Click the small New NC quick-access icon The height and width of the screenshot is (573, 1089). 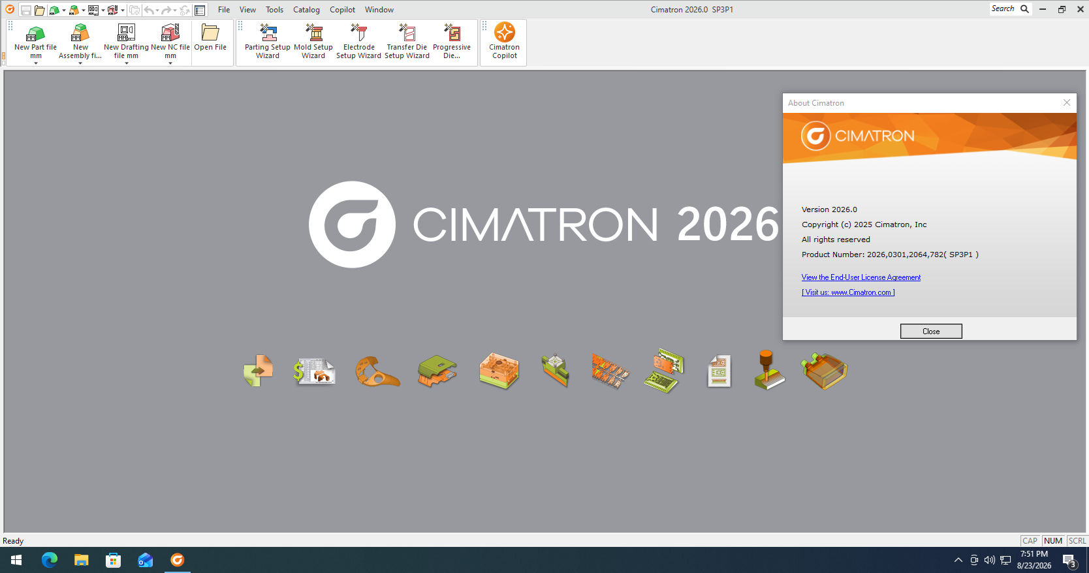[x=113, y=10]
